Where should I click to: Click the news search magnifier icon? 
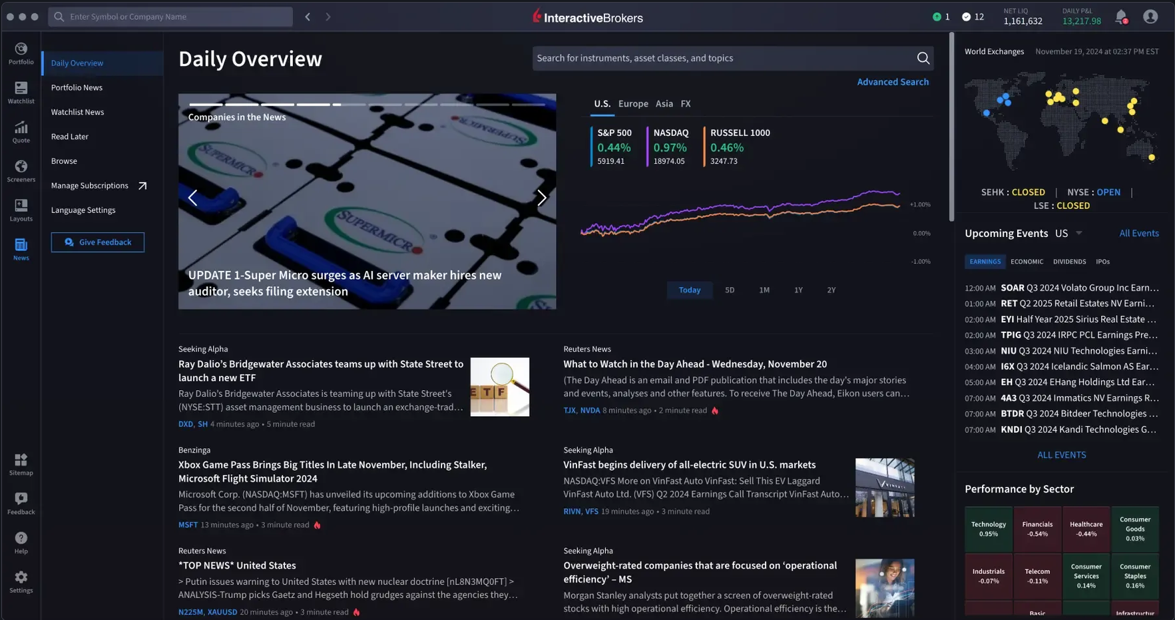(923, 58)
